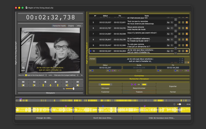The image size is (206, 129).
Task: Click the overview timeline bar
Action: coord(103,100)
